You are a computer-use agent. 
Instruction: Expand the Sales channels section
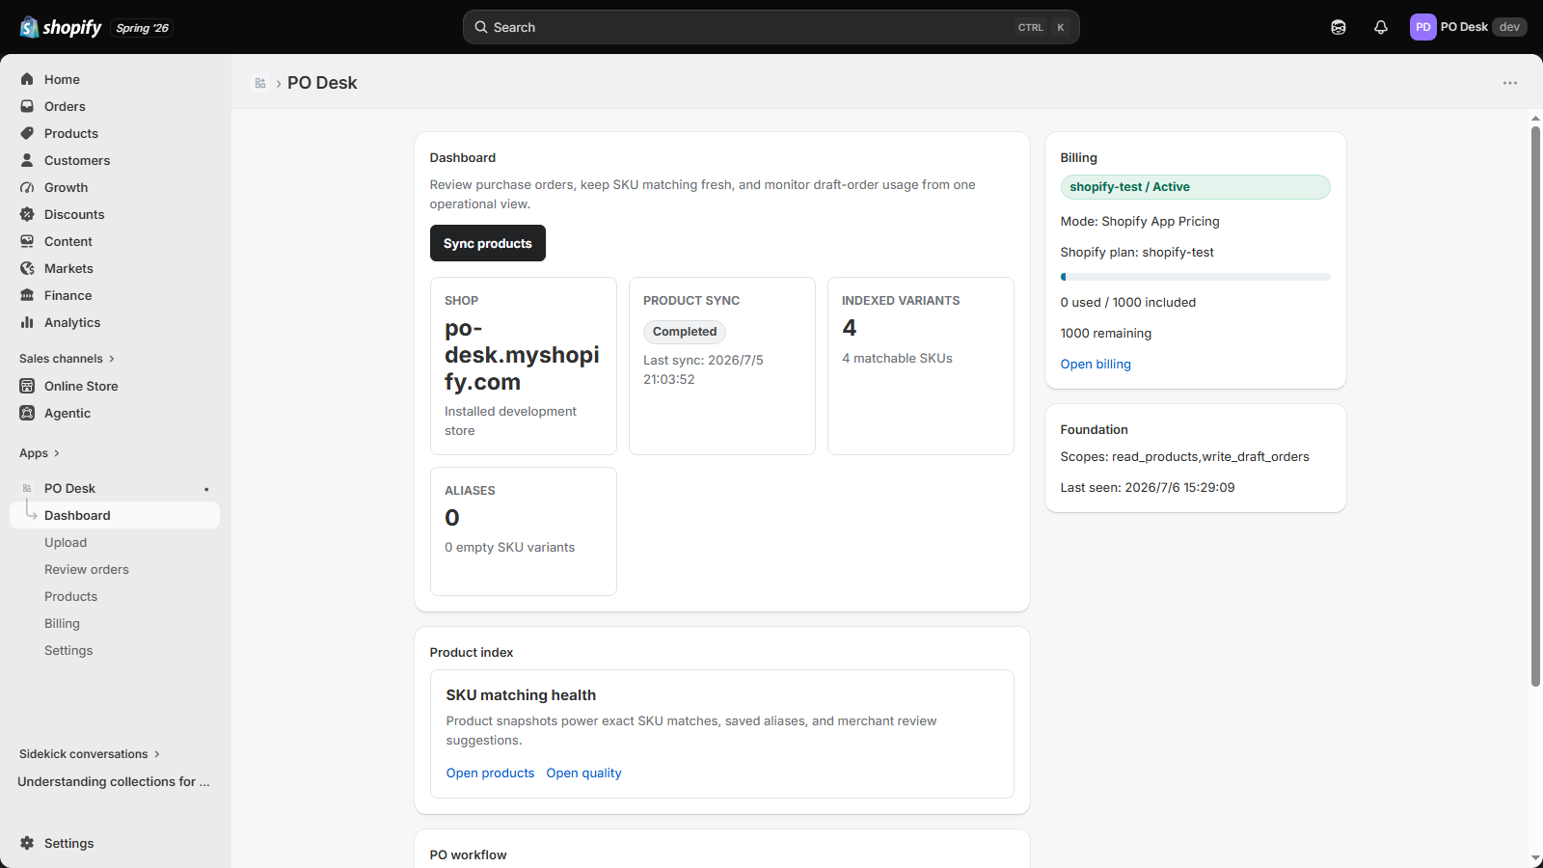[x=67, y=359]
